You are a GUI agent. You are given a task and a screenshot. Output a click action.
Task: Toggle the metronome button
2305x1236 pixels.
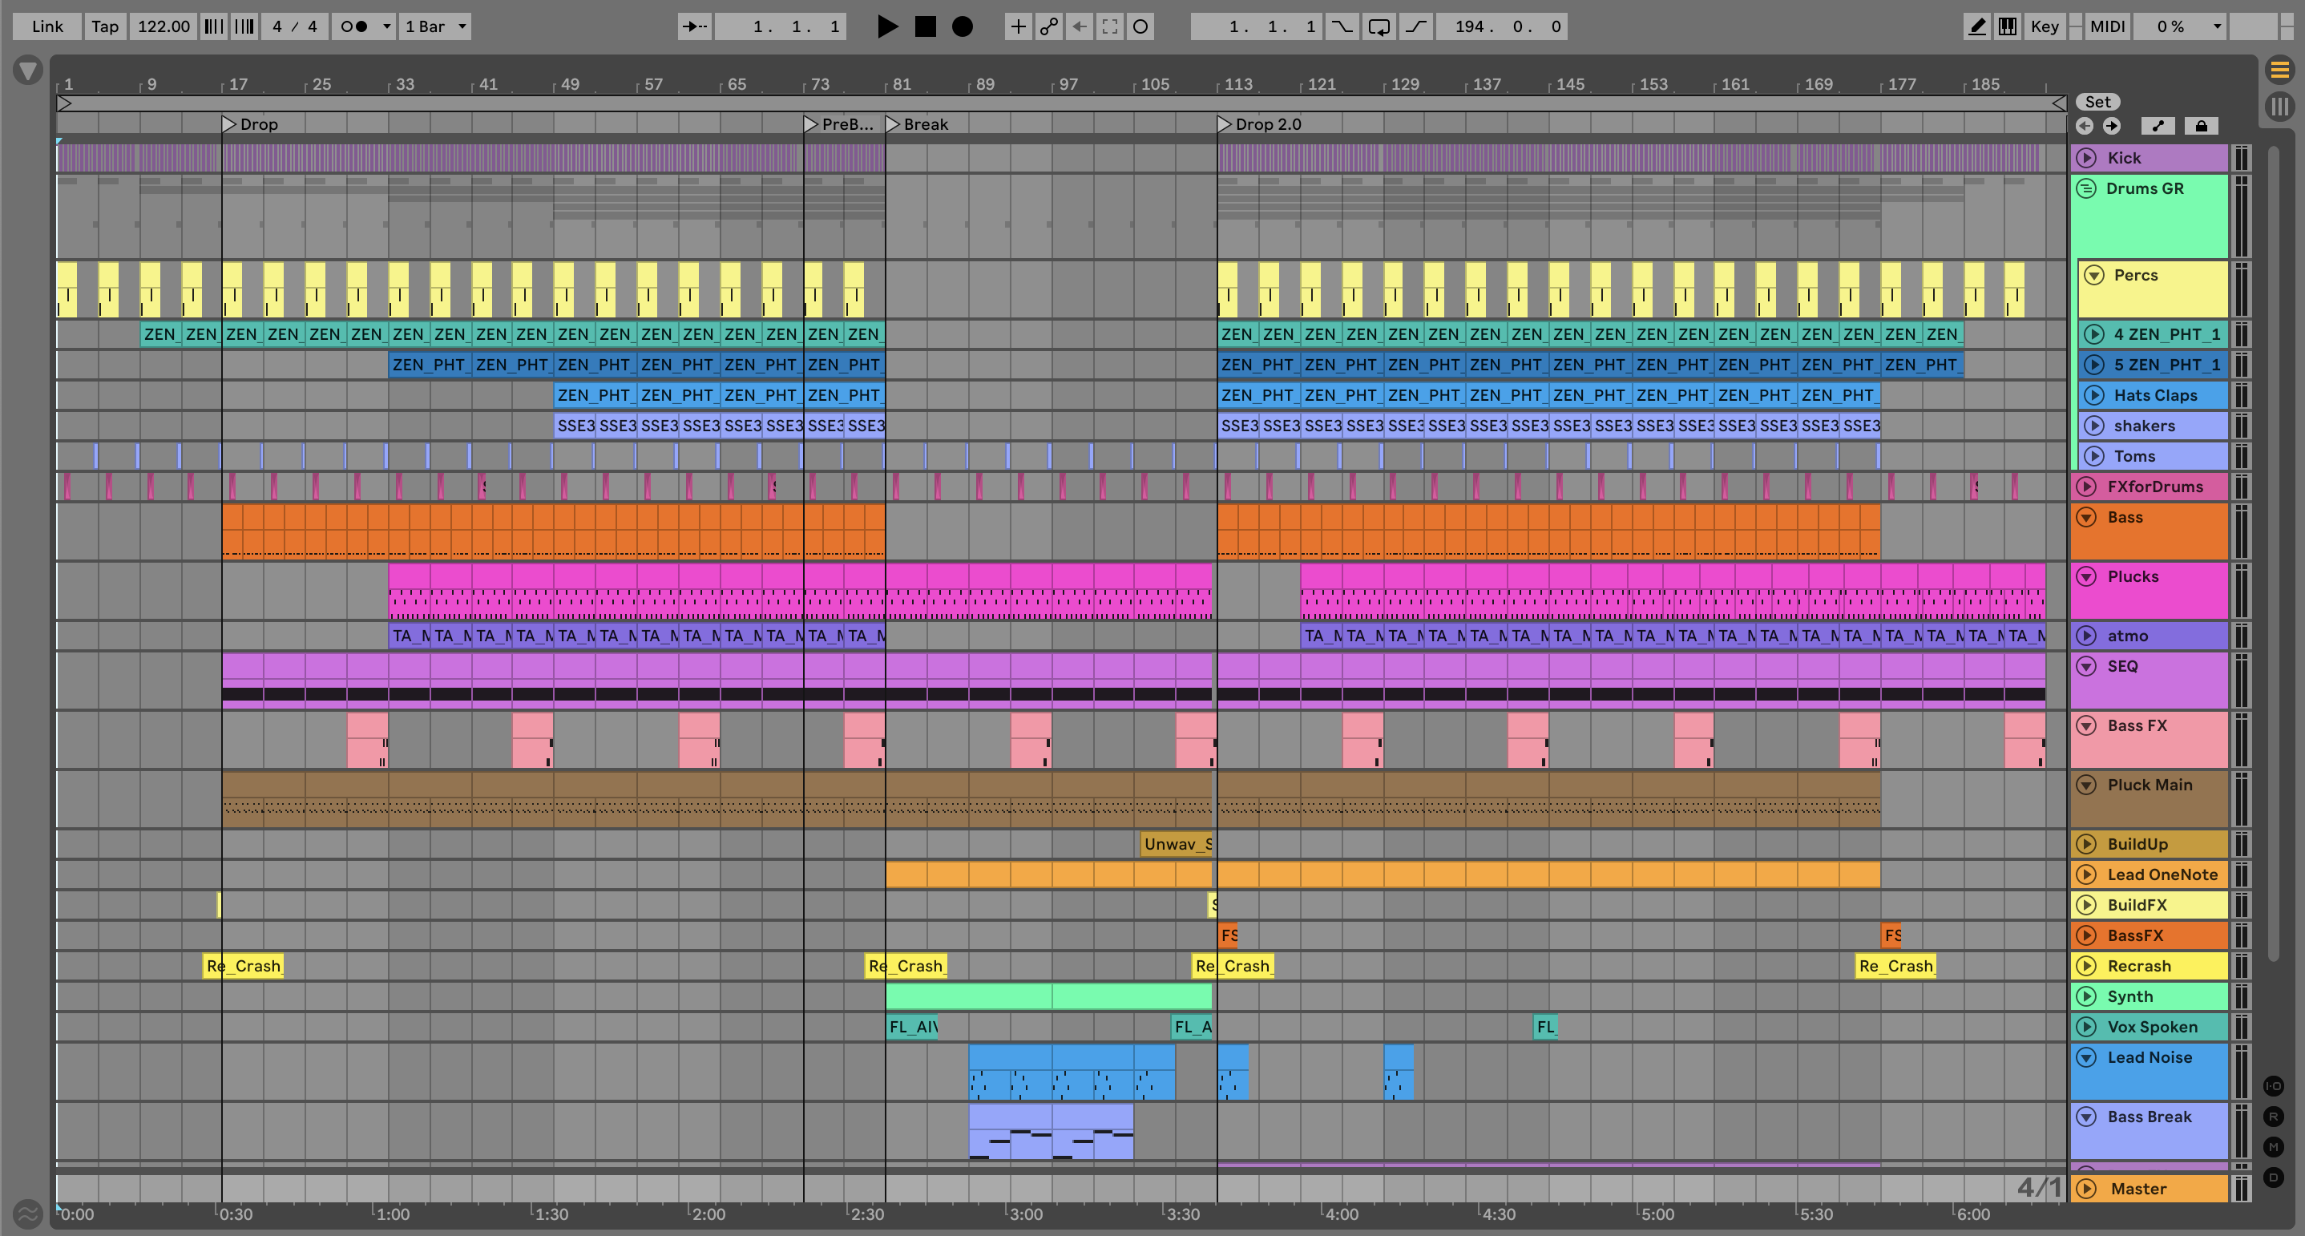(x=355, y=26)
